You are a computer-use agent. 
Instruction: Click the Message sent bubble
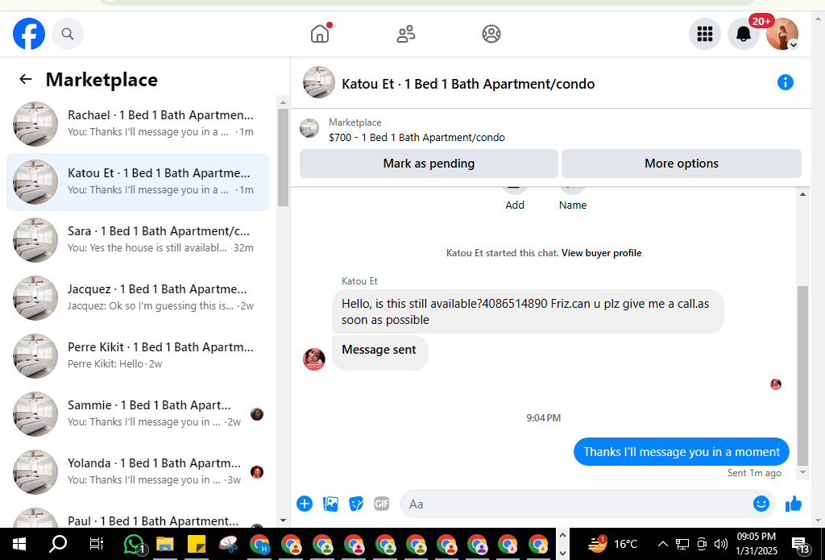coord(380,353)
